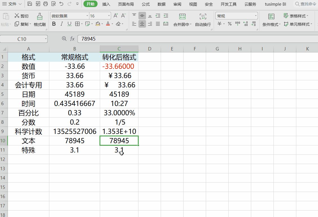Open the 公式 (Formulas) tab
The width and height of the screenshot is (318, 217).
(x=145, y=4)
